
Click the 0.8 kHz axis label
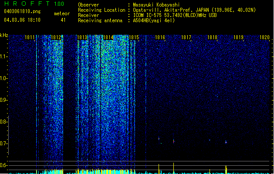click(x=4, y=122)
